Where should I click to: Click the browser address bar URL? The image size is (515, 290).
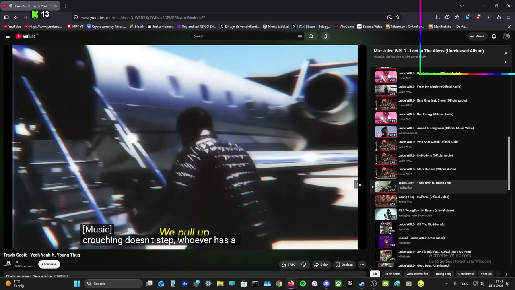click(x=143, y=17)
